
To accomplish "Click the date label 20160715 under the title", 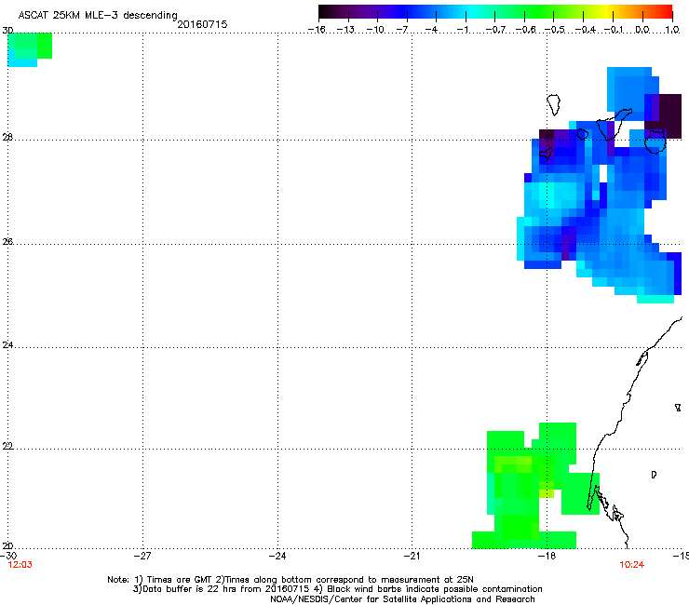I will [x=202, y=24].
